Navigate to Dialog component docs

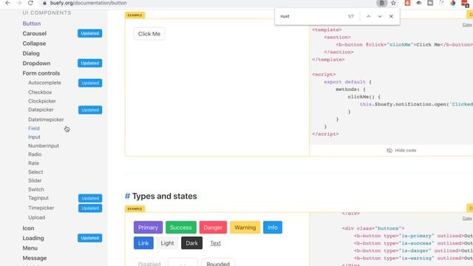pyautogui.click(x=31, y=53)
